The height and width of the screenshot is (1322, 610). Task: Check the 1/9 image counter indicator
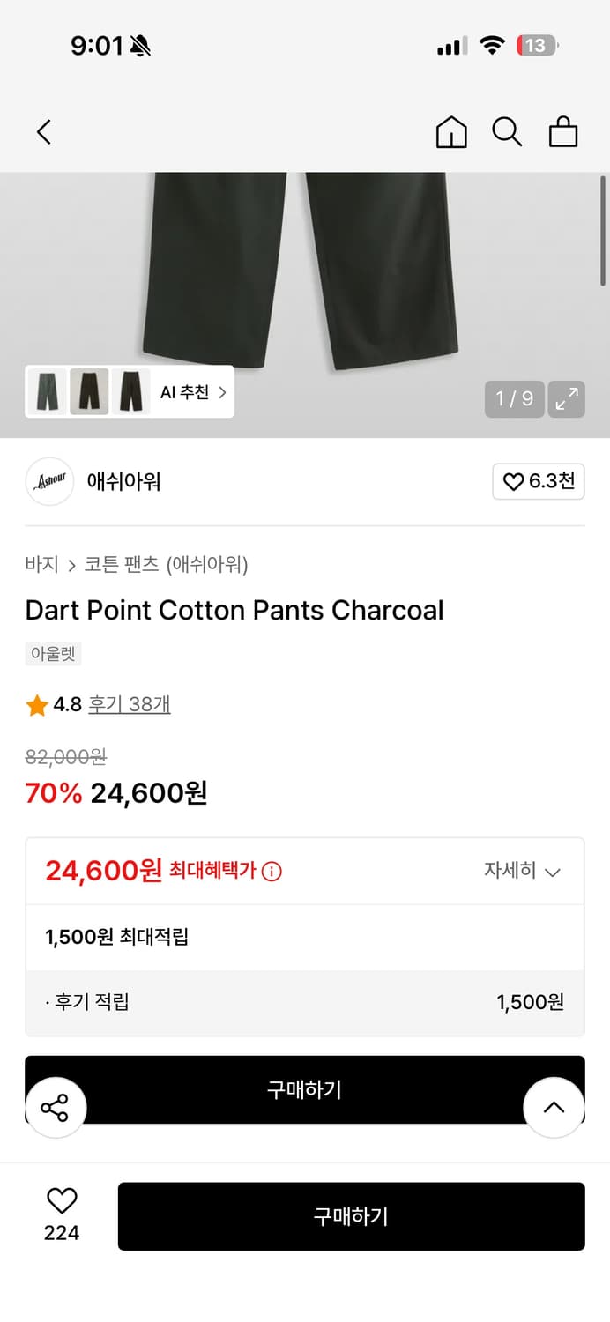point(514,398)
